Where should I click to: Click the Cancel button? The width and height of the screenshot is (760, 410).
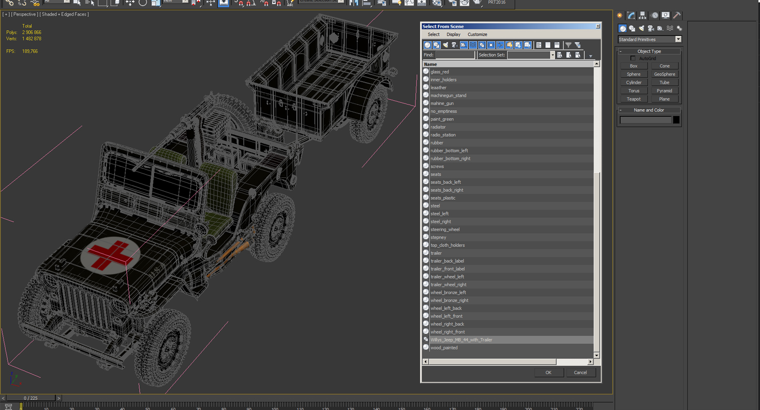(580, 373)
